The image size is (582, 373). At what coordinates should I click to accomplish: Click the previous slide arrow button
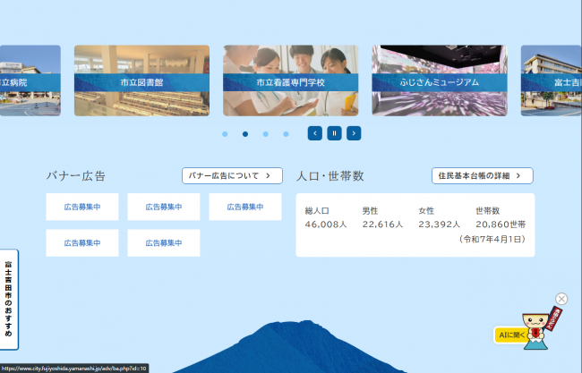coord(314,133)
